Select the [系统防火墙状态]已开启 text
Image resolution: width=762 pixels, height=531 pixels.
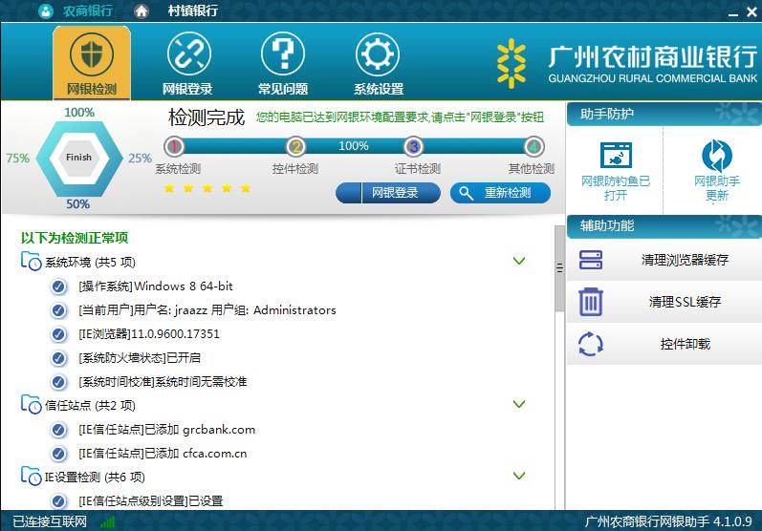point(140,358)
